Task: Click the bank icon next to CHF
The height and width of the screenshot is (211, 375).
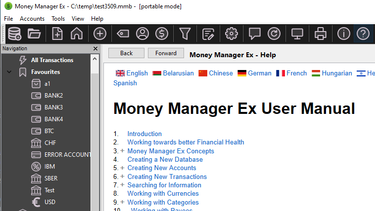Action: pos(36,143)
